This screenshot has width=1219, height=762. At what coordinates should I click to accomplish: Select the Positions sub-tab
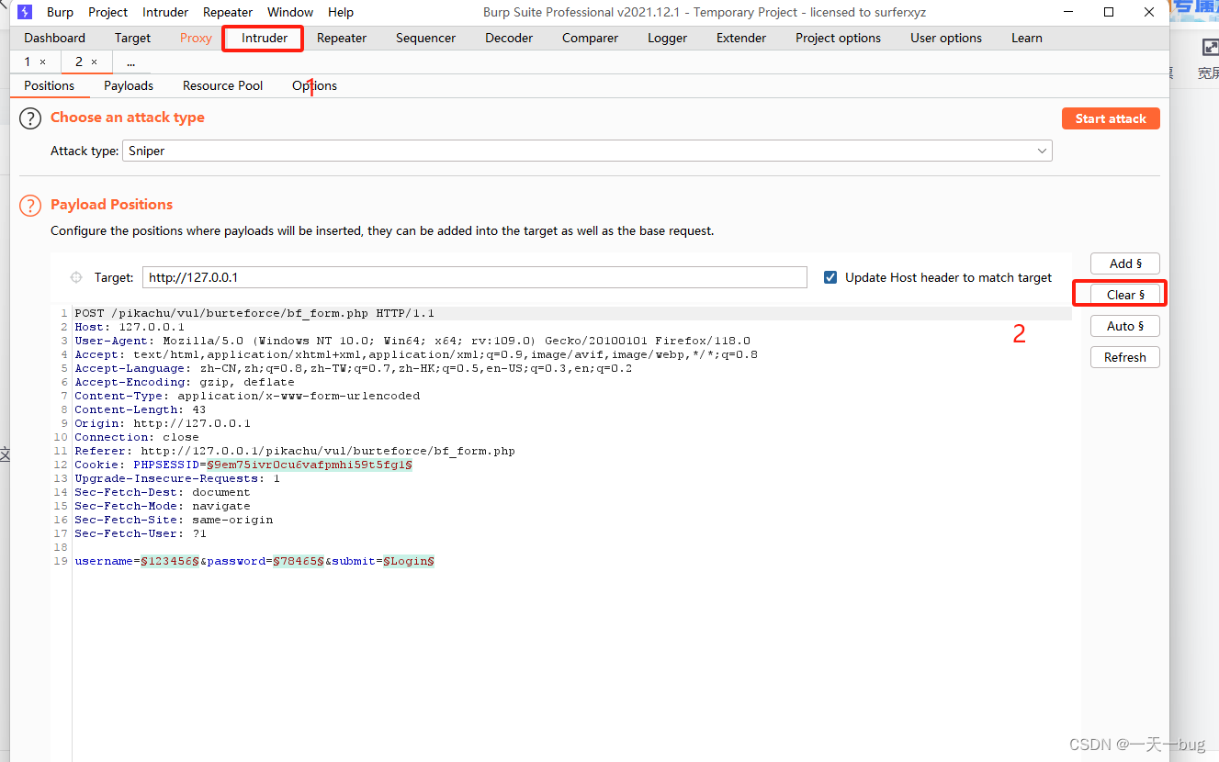coord(50,85)
